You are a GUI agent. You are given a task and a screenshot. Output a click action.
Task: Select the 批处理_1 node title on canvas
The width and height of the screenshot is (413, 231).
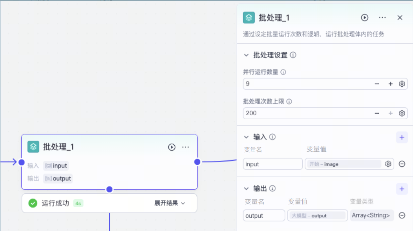(x=58, y=147)
